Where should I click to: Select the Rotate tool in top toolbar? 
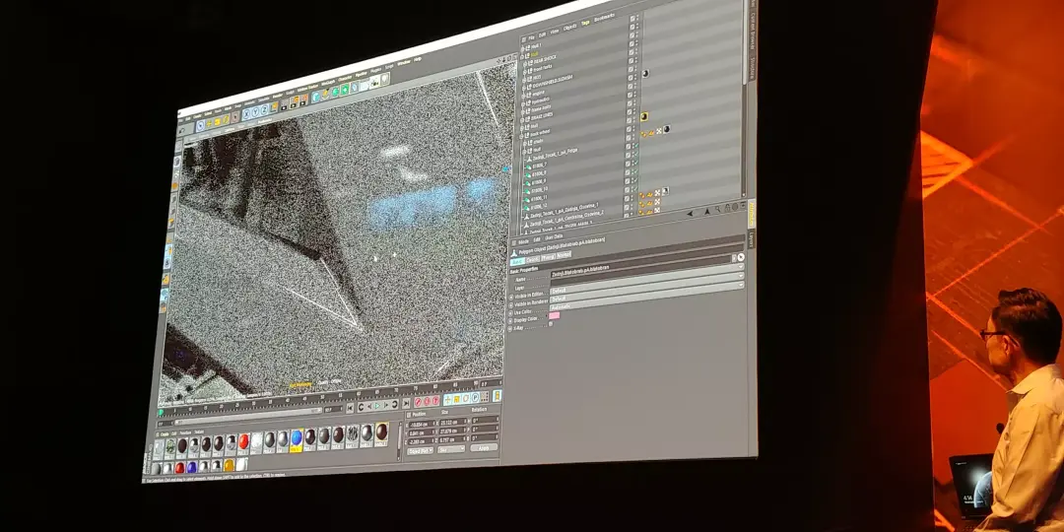(x=226, y=119)
